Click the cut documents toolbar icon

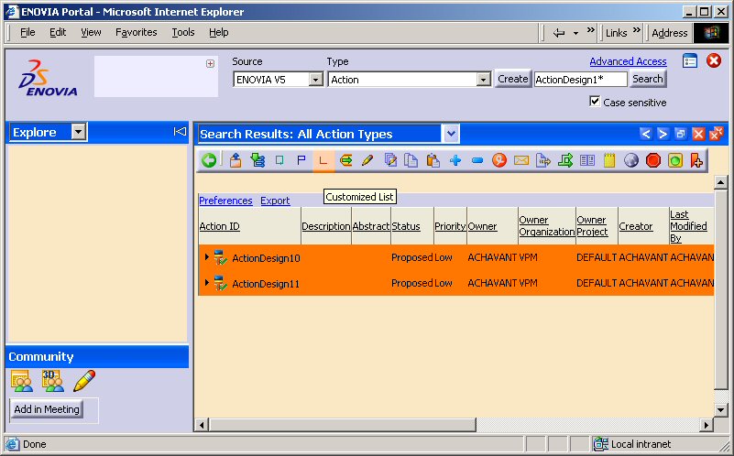(x=390, y=161)
